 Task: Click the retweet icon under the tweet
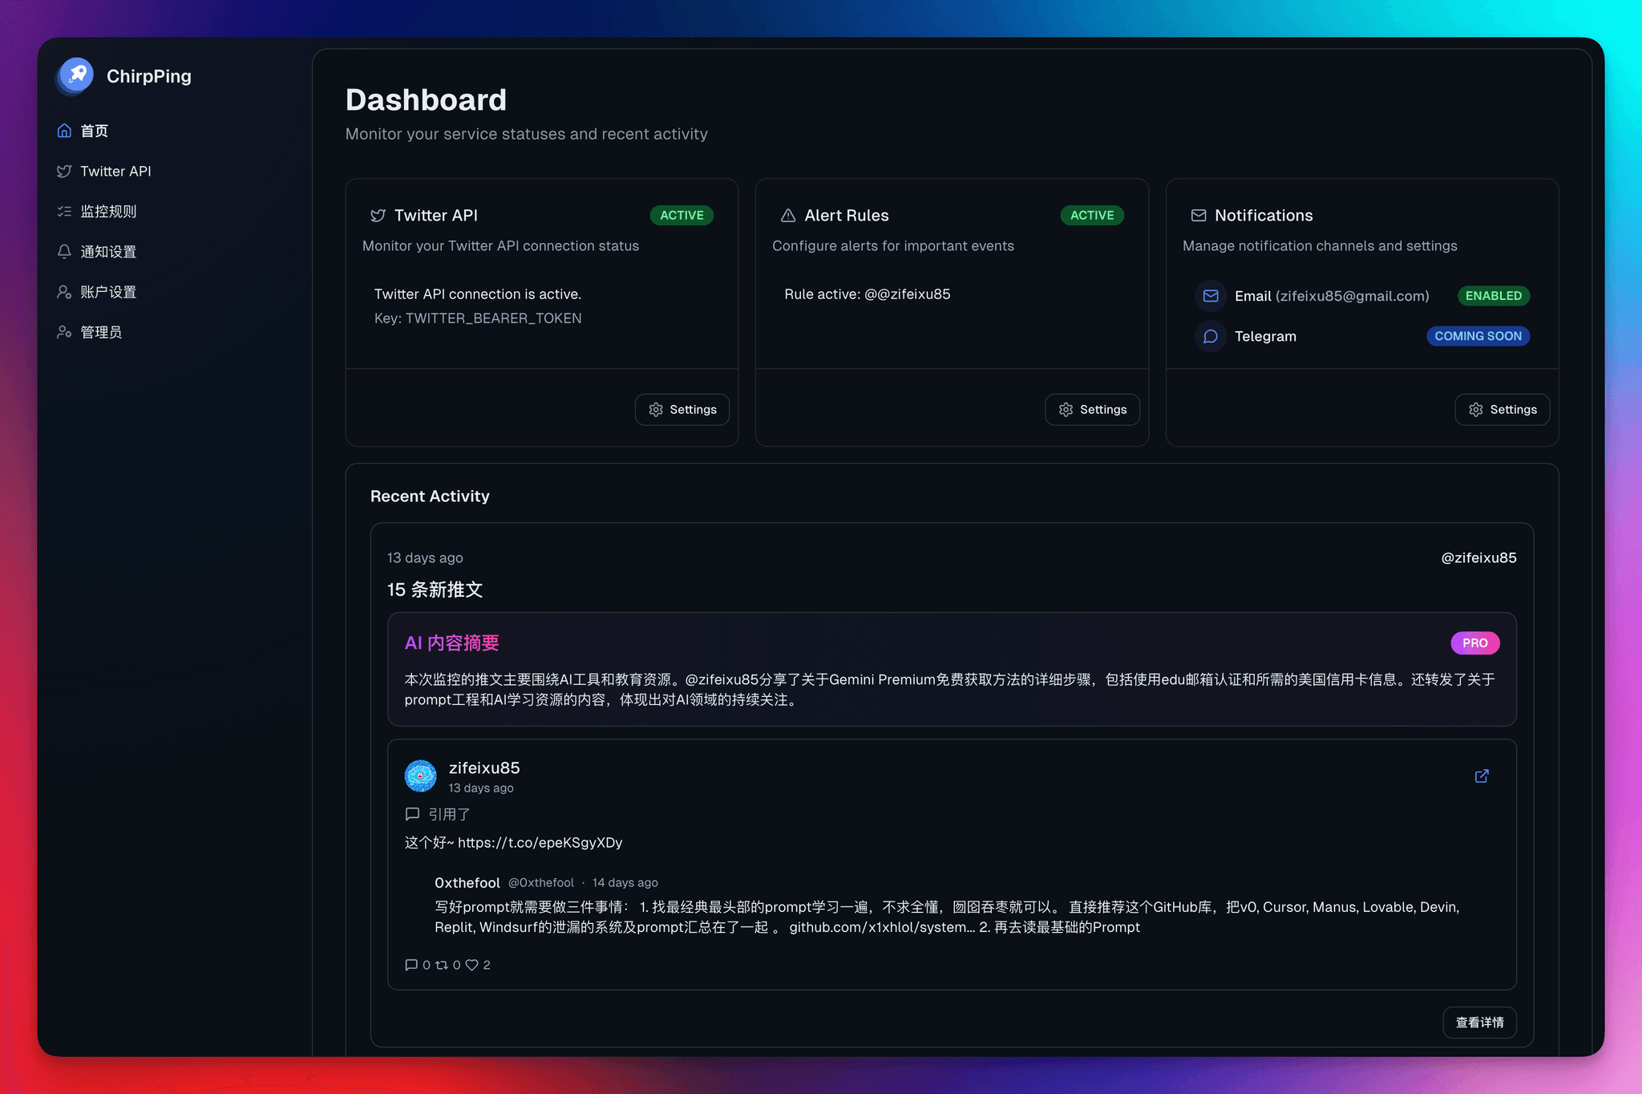(x=440, y=965)
